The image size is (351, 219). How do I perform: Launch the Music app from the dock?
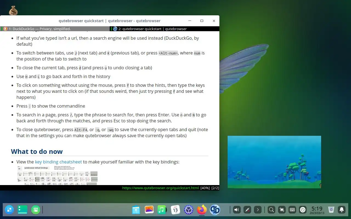pyautogui.click(x=162, y=210)
